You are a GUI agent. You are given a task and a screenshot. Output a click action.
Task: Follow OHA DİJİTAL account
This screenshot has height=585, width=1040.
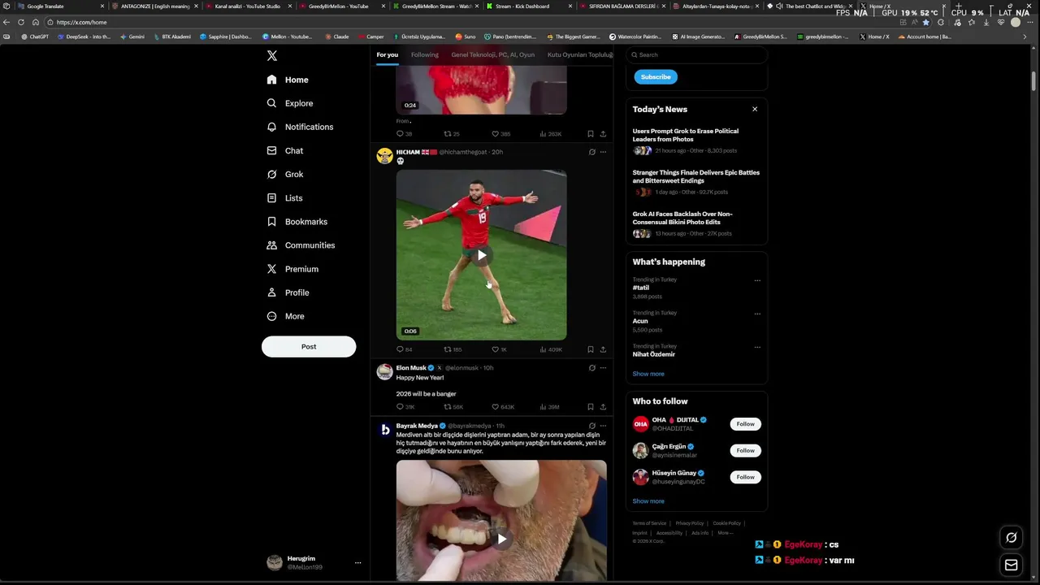(x=745, y=424)
